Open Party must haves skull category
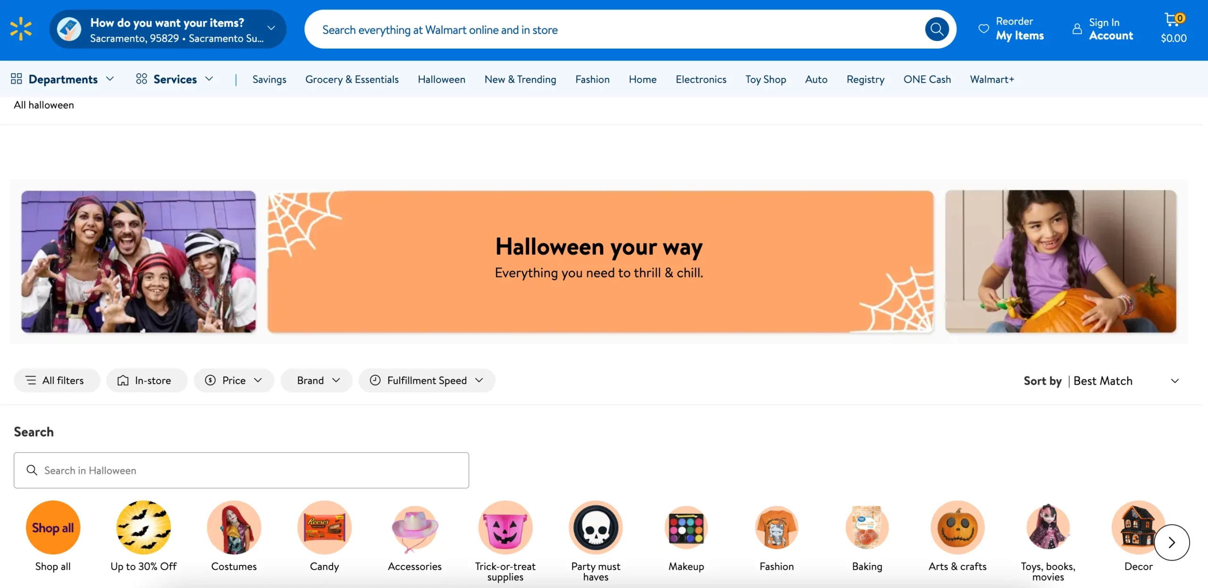This screenshot has width=1208, height=588. tap(596, 527)
